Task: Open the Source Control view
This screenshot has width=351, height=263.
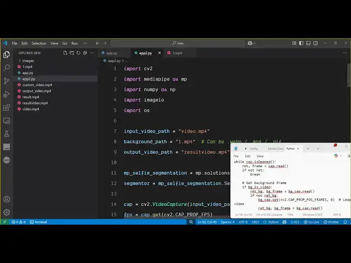Action: pyautogui.click(x=7, y=81)
